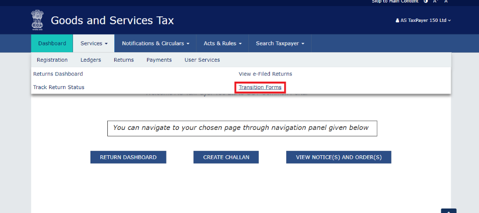Select Registration in the Services submenu
Screen dimensions: 479x213
[52, 60]
